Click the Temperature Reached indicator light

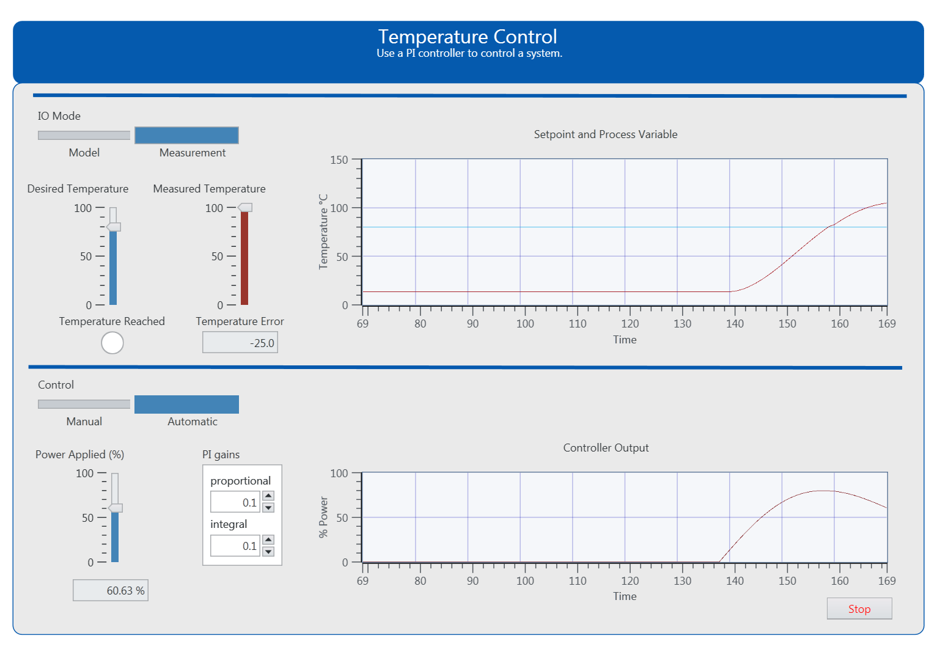point(112,343)
